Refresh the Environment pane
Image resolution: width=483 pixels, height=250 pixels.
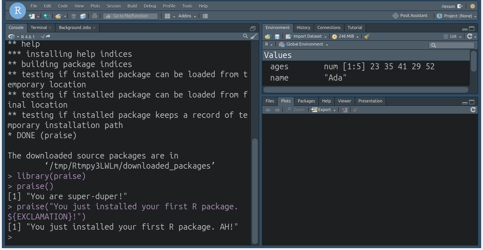[469, 36]
